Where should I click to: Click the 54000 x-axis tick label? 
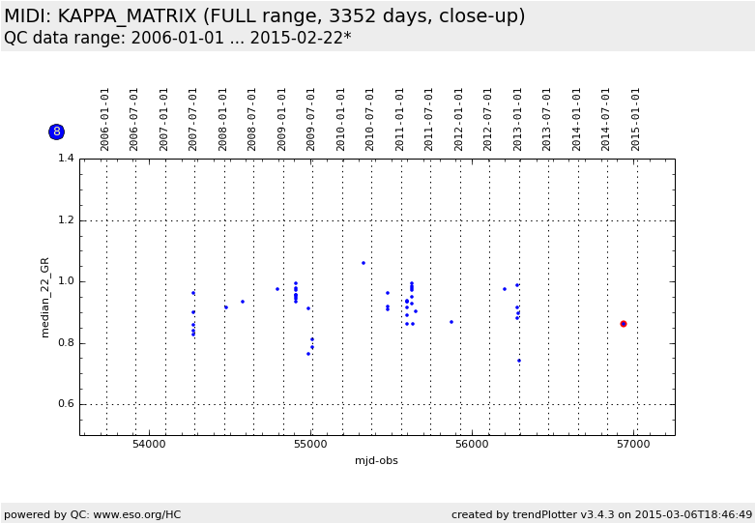click(149, 444)
